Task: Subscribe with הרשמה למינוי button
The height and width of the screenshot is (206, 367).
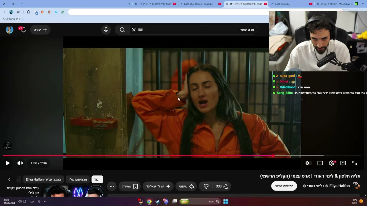Action: tap(284, 186)
